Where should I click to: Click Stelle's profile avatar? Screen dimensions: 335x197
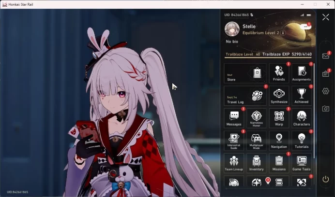(232, 29)
